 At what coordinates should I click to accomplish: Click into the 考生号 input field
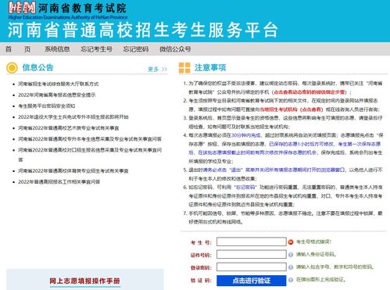pos(252,242)
